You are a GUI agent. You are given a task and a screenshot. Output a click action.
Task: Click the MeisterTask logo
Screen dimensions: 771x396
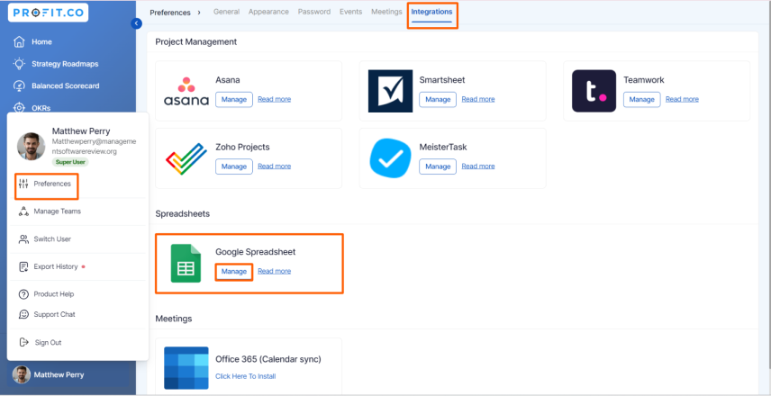(x=390, y=158)
